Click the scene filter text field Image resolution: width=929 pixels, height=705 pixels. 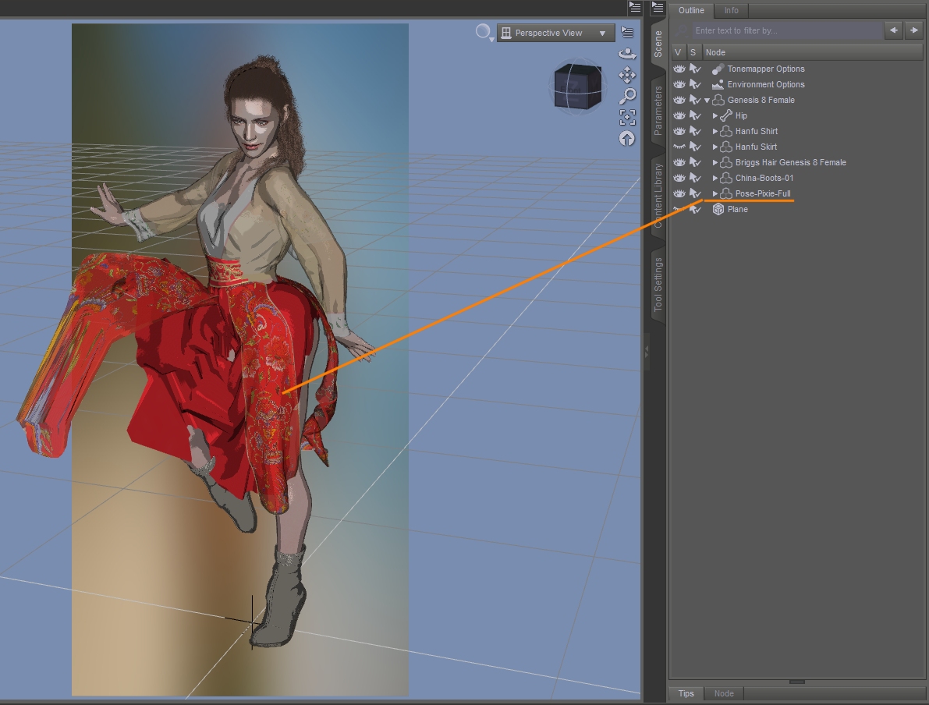pyautogui.click(x=787, y=30)
